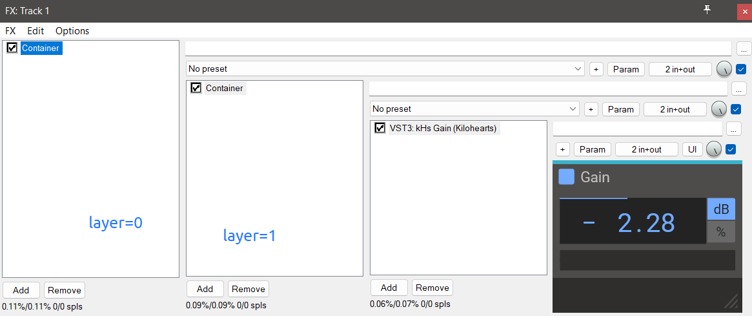752x316 pixels.
Task: Open the Edit menu
Action: coord(36,31)
